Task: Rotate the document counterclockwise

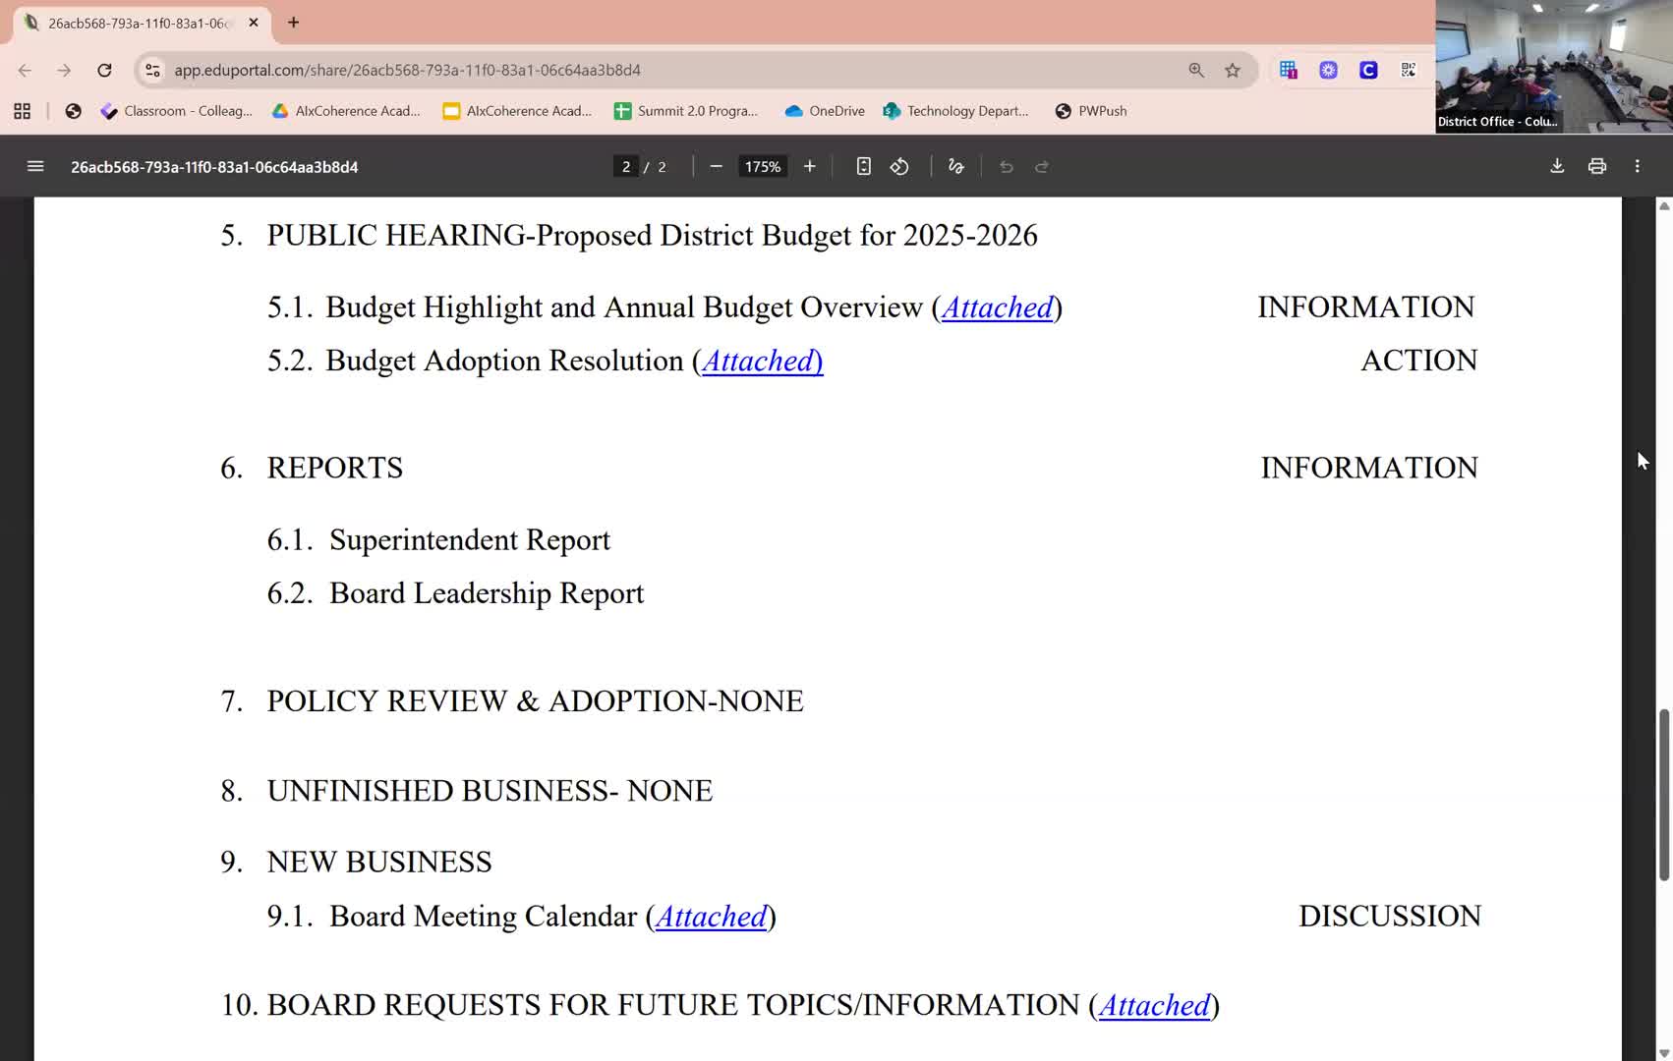Action: [x=899, y=167]
